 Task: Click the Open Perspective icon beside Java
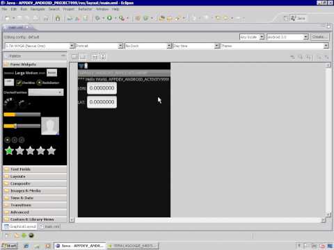[286, 18]
